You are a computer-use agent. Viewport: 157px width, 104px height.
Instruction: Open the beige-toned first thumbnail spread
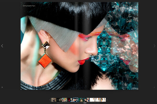pyautogui.click(x=53, y=100)
